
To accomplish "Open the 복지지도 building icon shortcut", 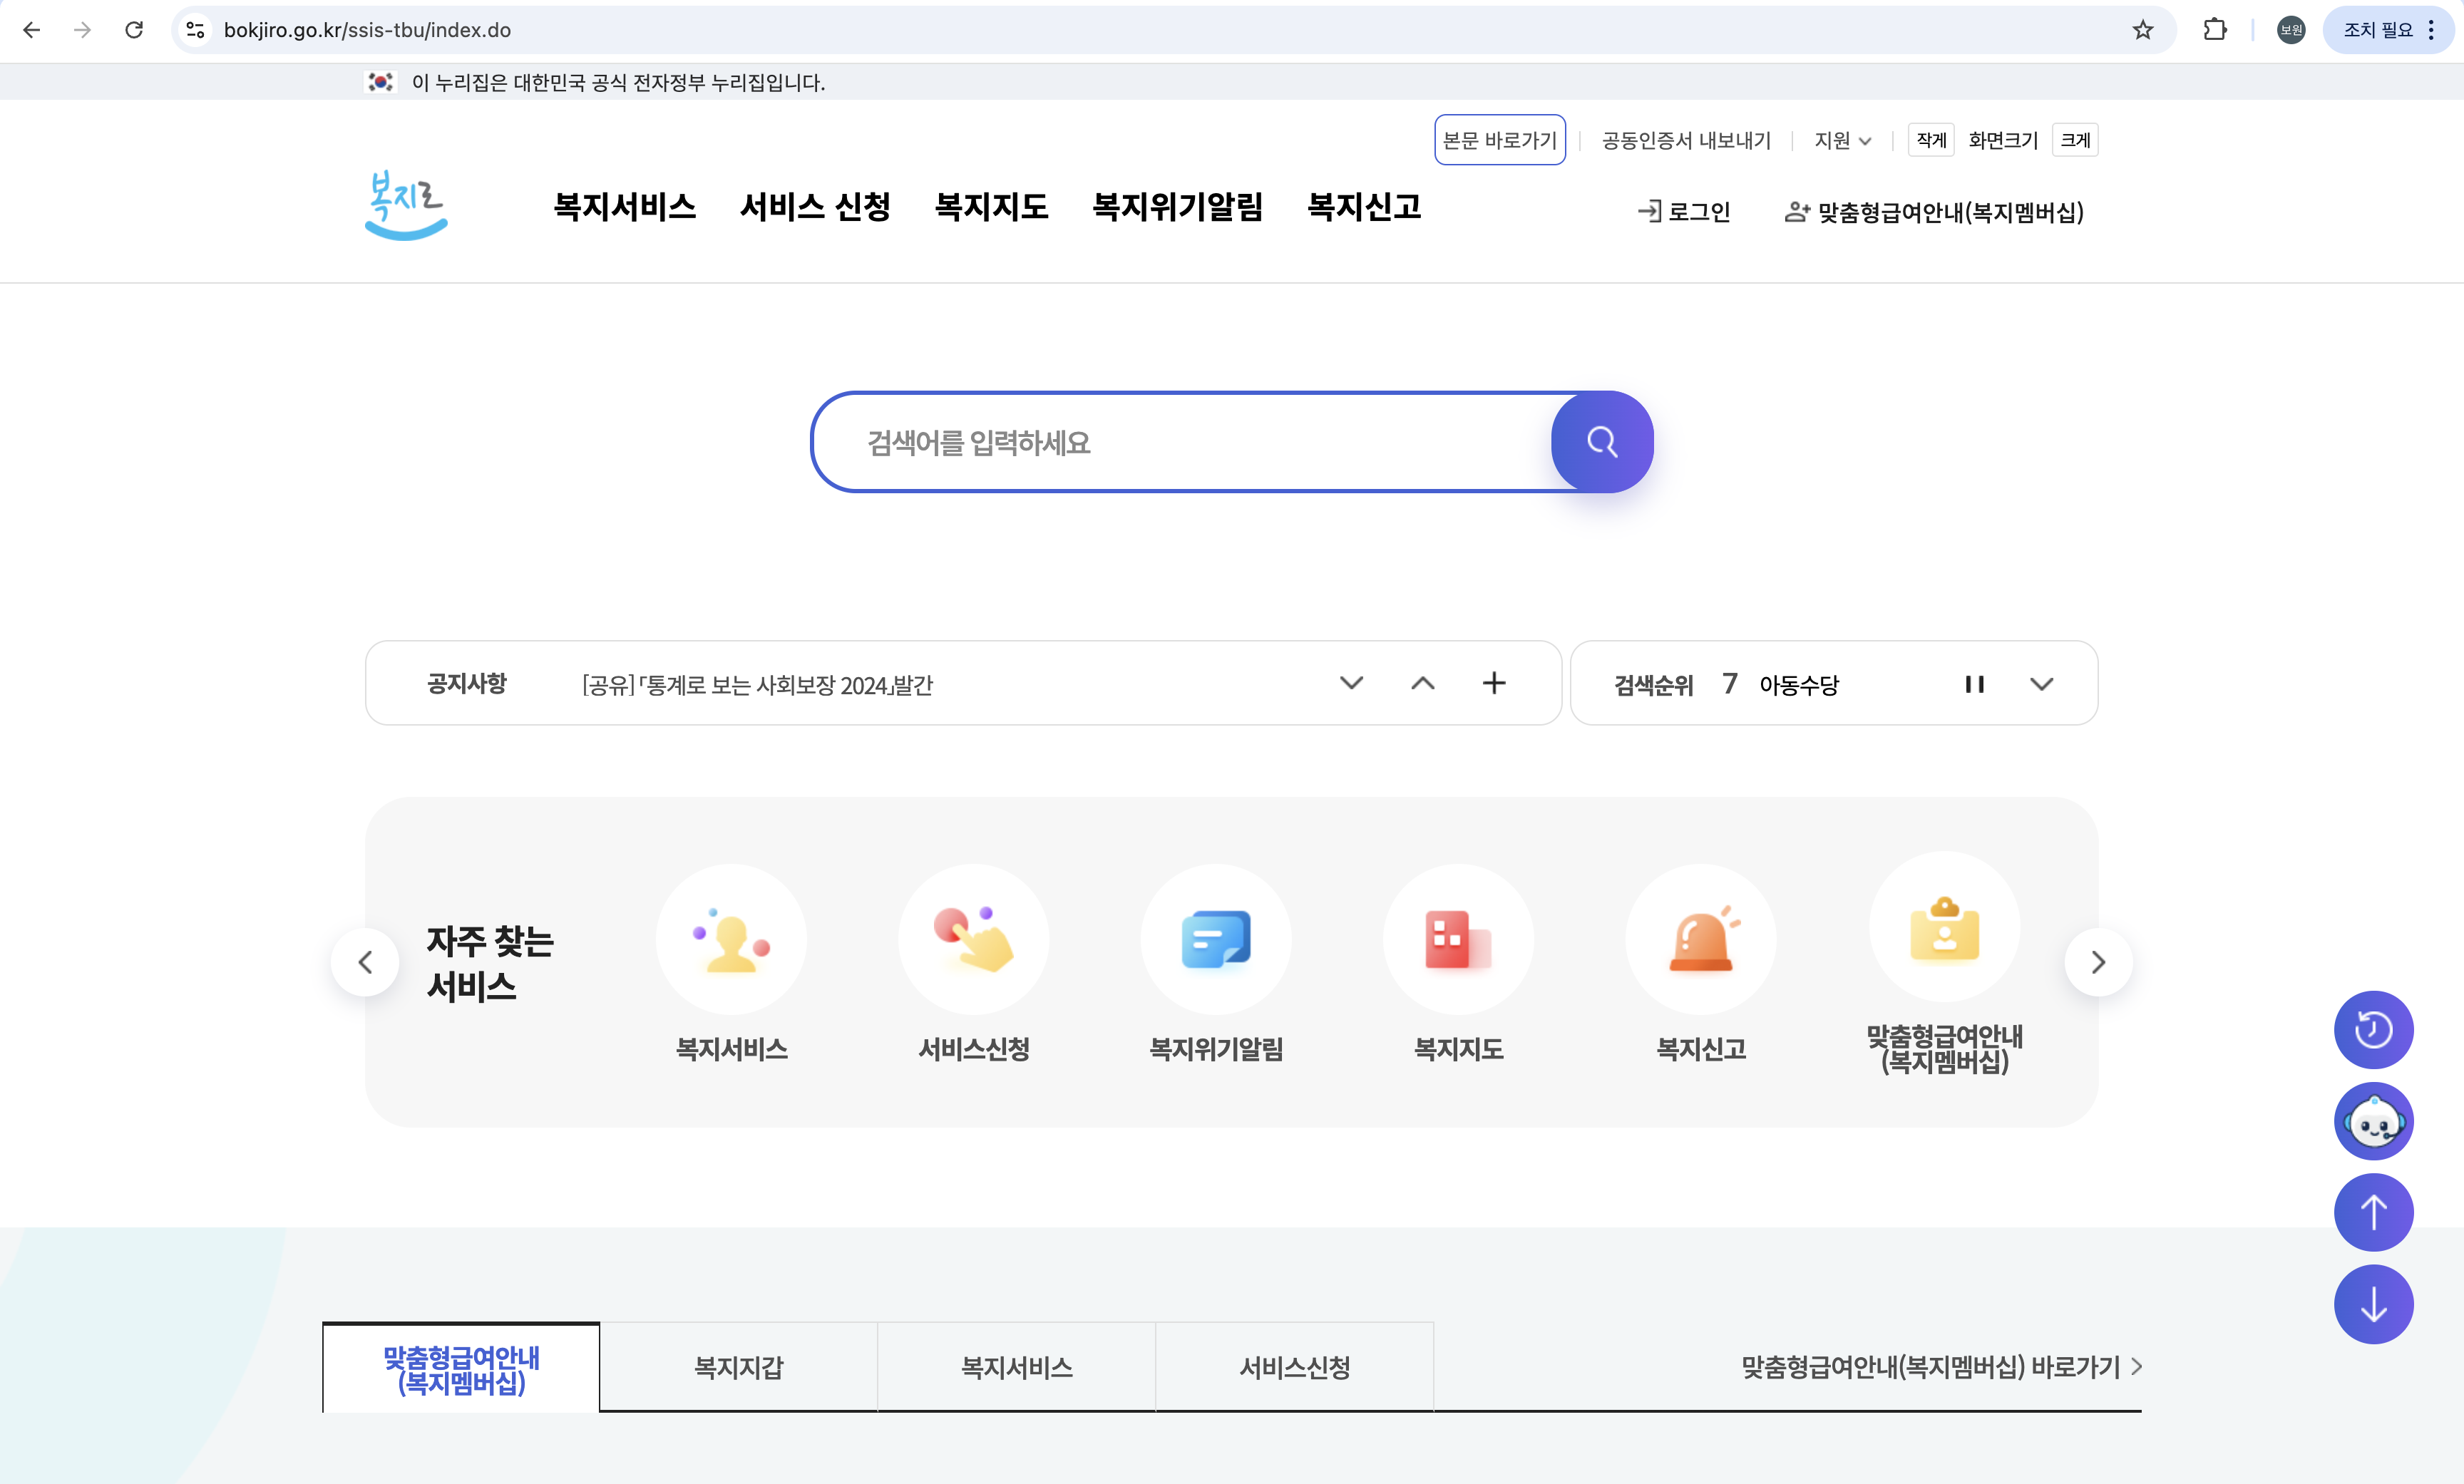I will pos(1458,940).
